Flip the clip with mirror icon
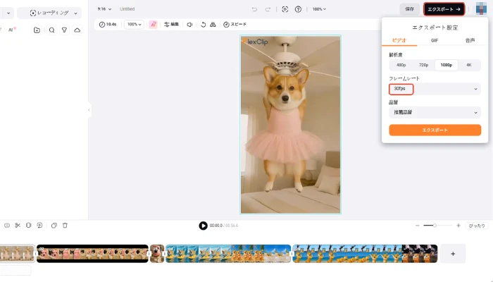This screenshot has height=282, width=493. [213, 24]
